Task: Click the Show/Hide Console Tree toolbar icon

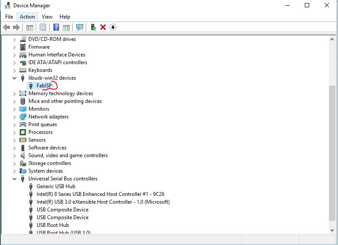Action: pyautogui.click(x=29, y=28)
